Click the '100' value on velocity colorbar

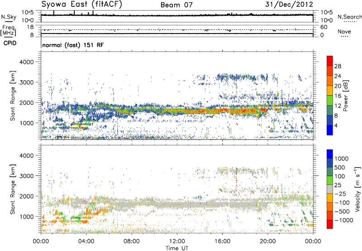click(x=340, y=176)
